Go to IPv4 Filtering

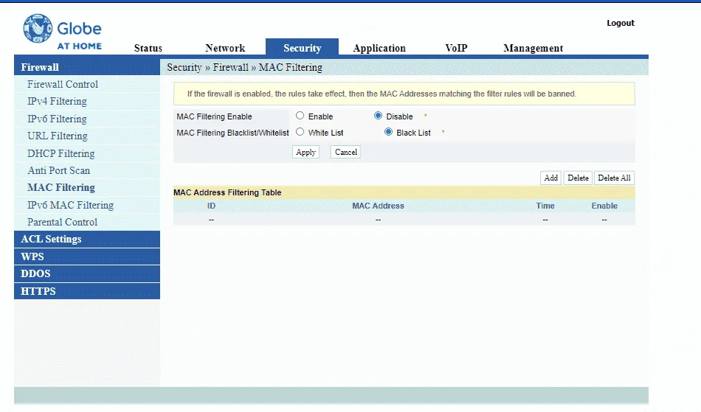(x=57, y=101)
